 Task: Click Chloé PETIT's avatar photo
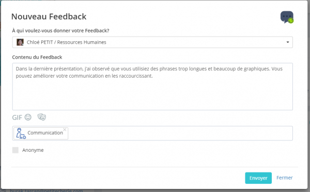[20, 42]
